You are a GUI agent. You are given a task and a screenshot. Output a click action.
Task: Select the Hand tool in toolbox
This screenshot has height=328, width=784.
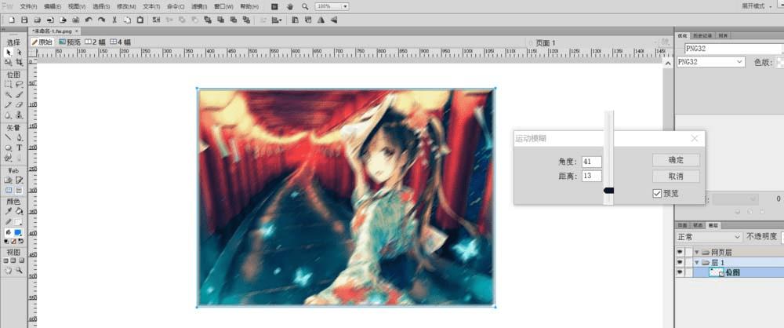[x=8, y=270]
